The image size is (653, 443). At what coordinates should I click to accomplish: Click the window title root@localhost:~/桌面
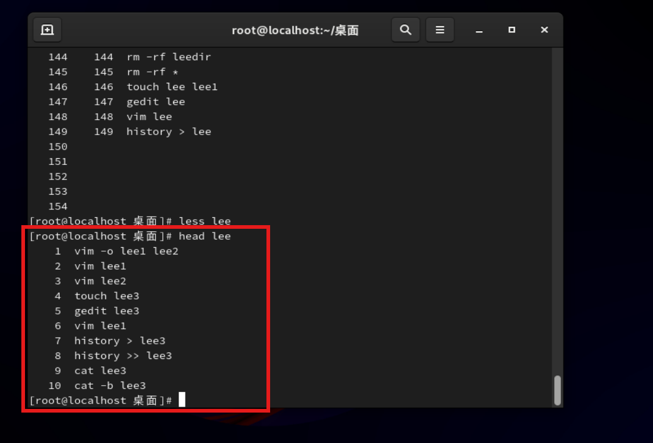pos(295,30)
